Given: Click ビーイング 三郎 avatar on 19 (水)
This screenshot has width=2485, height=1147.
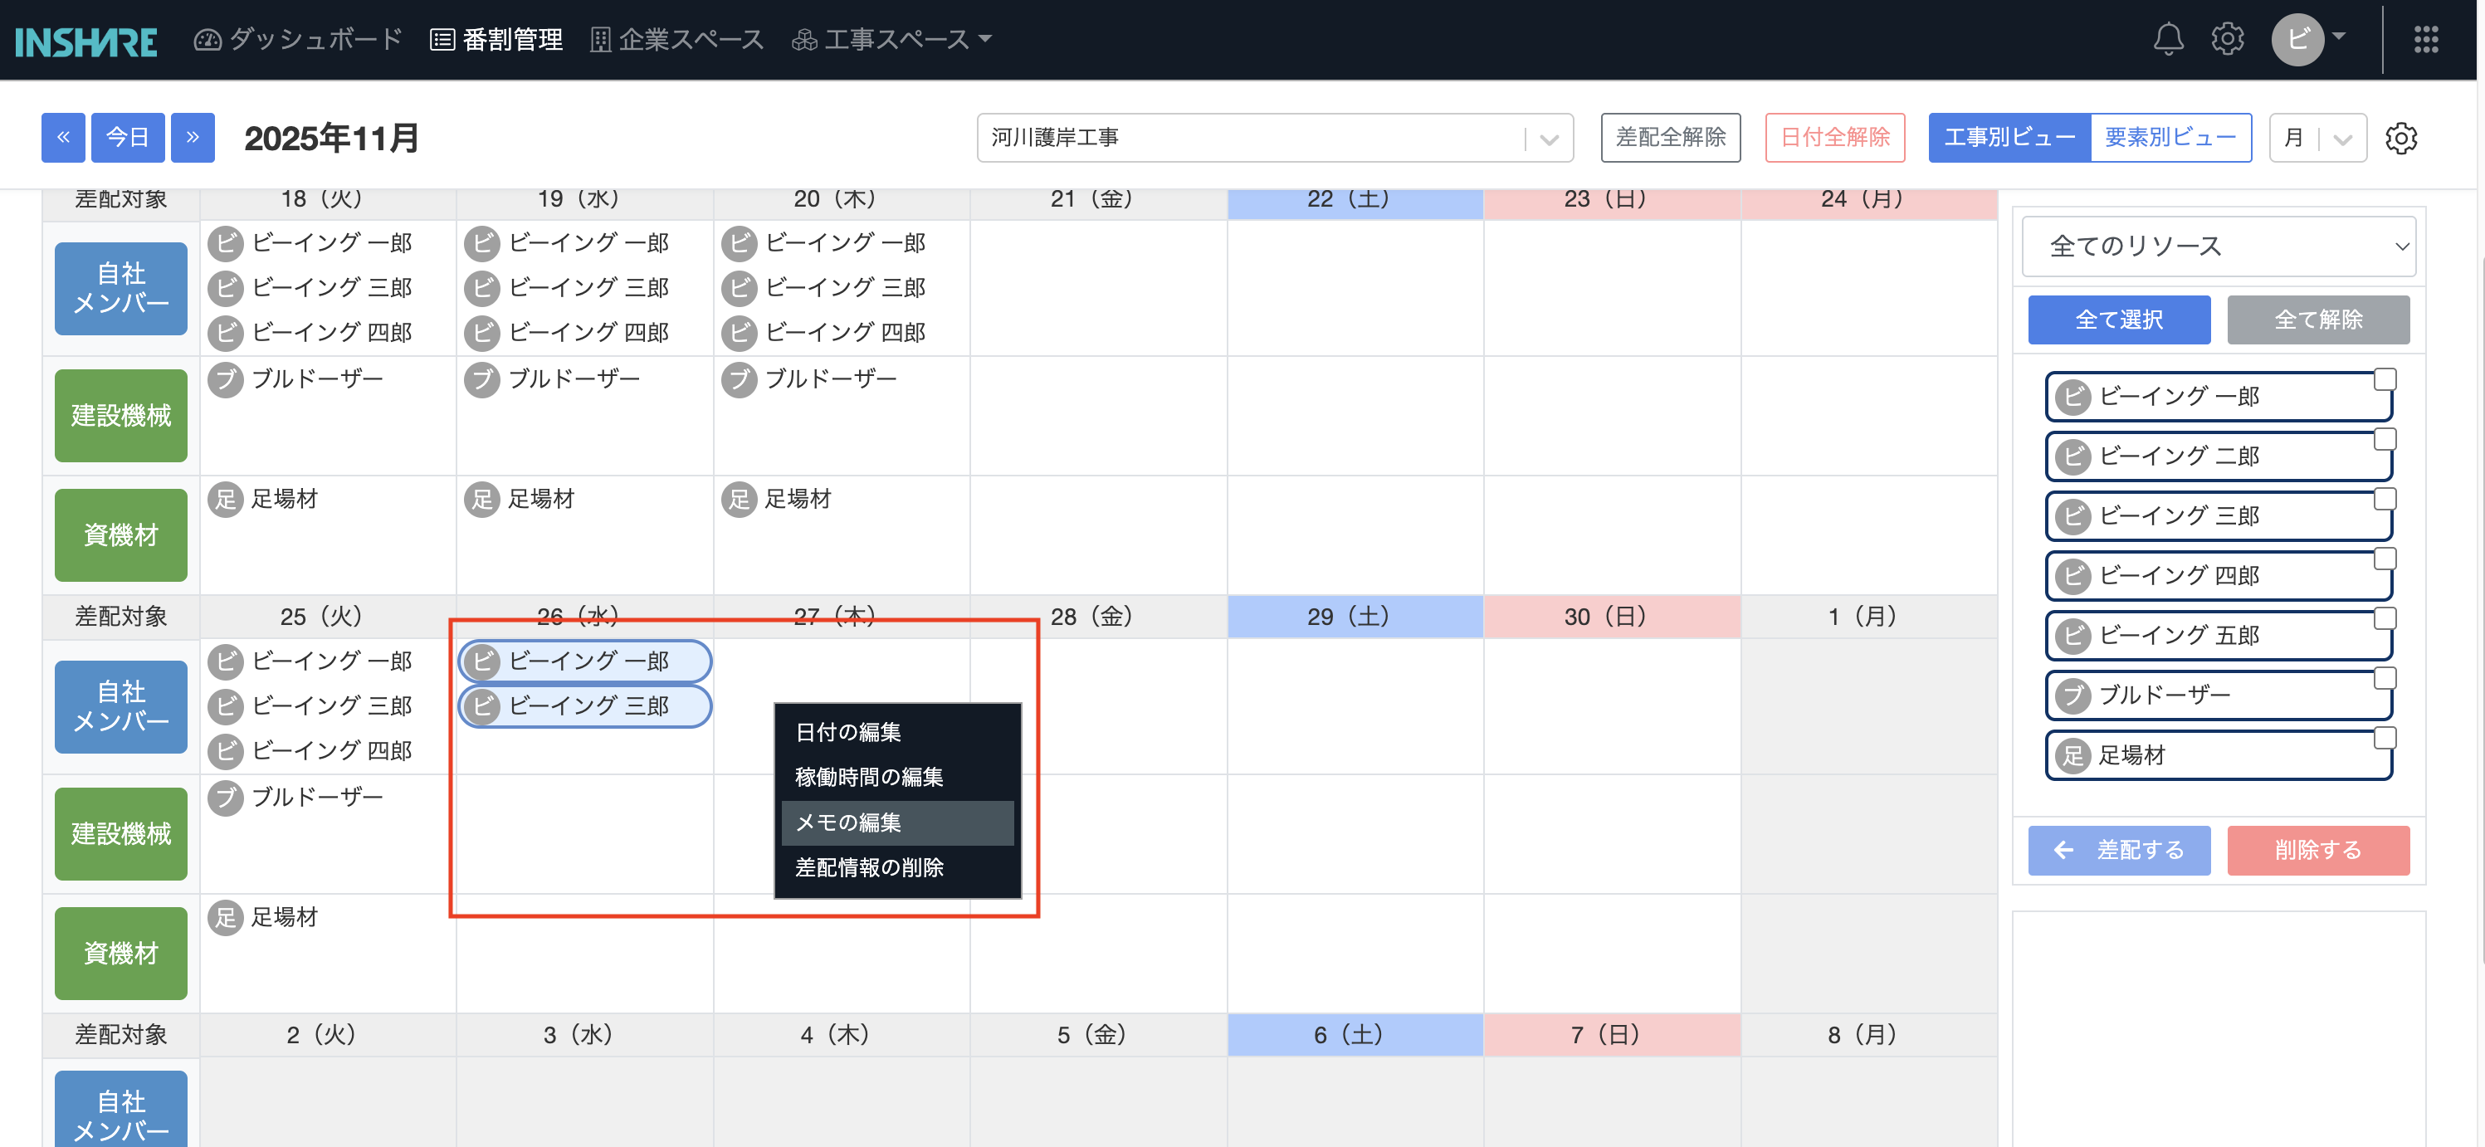Looking at the screenshot, I should tap(482, 289).
